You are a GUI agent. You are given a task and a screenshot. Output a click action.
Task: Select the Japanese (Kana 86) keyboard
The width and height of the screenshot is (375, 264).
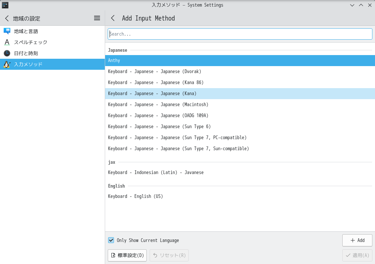240,83
